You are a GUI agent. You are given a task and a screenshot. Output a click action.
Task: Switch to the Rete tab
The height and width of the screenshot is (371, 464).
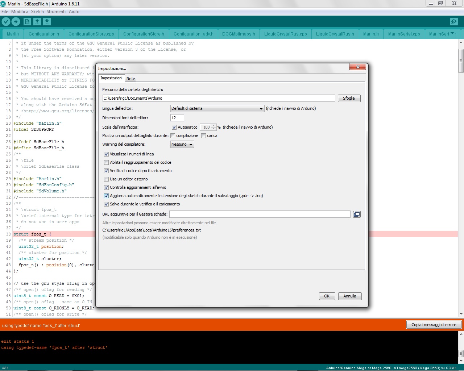pos(130,79)
